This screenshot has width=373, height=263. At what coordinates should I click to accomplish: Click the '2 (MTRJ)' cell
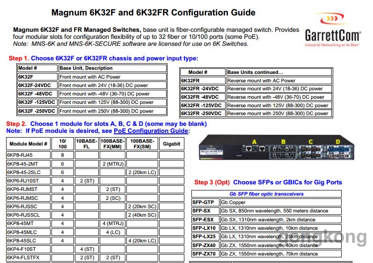pos(112,164)
